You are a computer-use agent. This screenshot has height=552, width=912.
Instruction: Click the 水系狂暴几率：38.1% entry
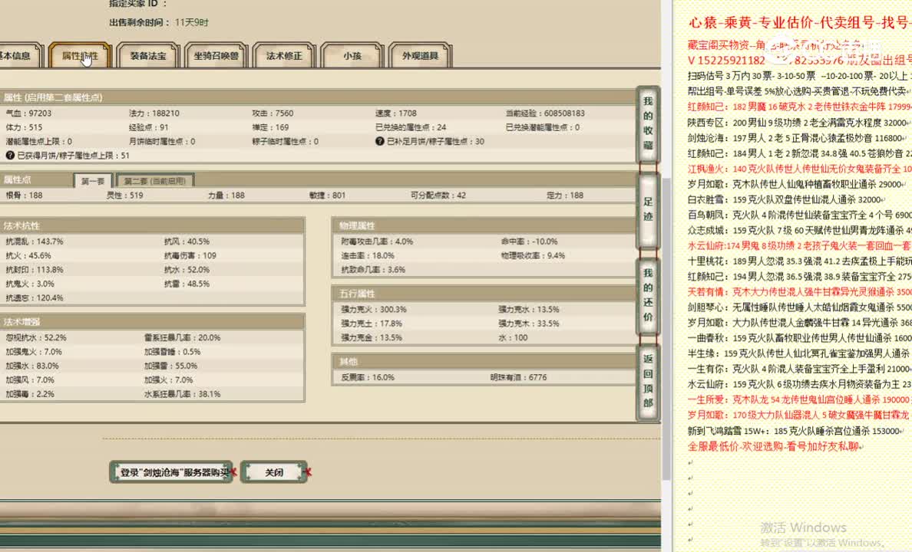182,394
